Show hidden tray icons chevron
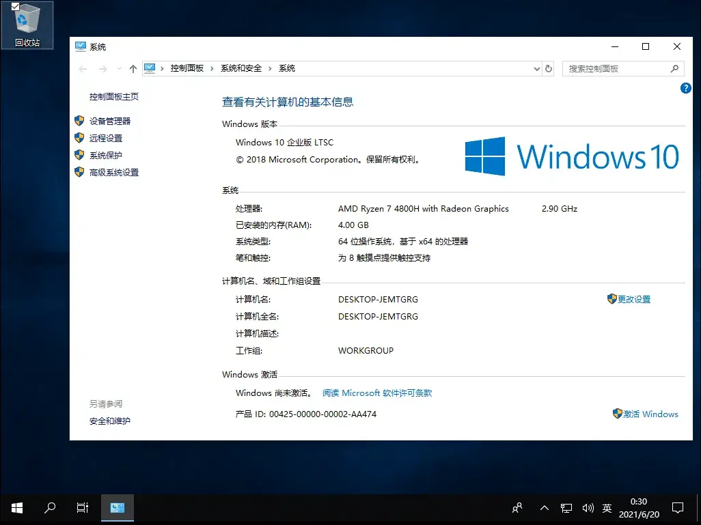The image size is (701, 525). [x=544, y=508]
